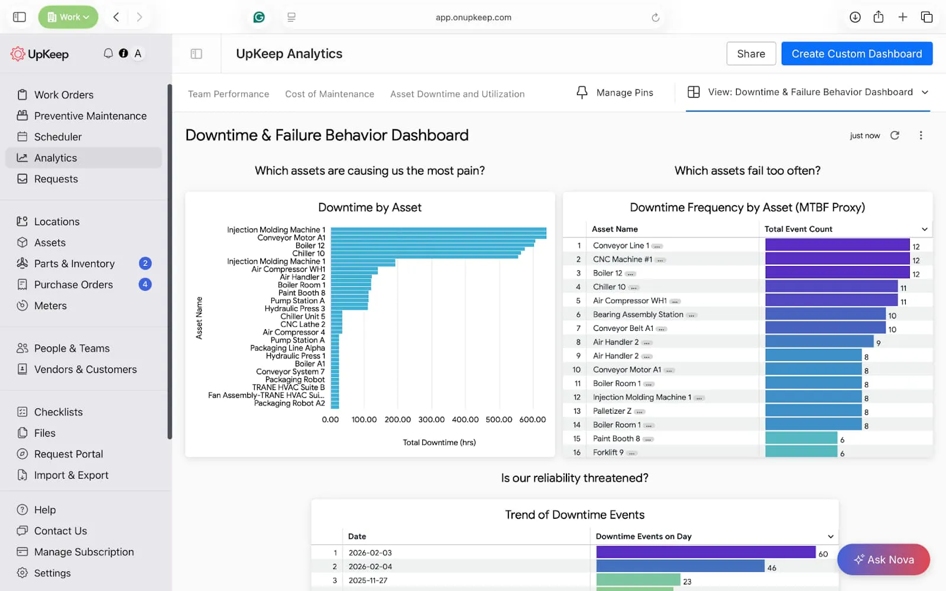Switch to Team Performance tab

click(228, 94)
